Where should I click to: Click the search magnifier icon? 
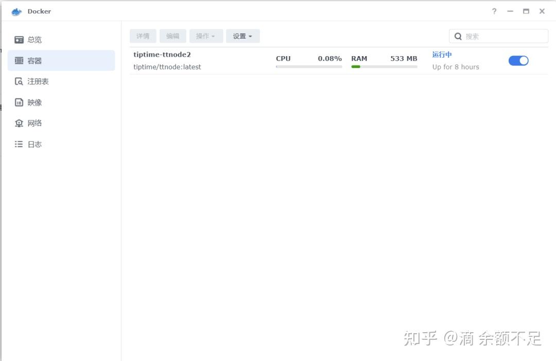[x=458, y=36]
